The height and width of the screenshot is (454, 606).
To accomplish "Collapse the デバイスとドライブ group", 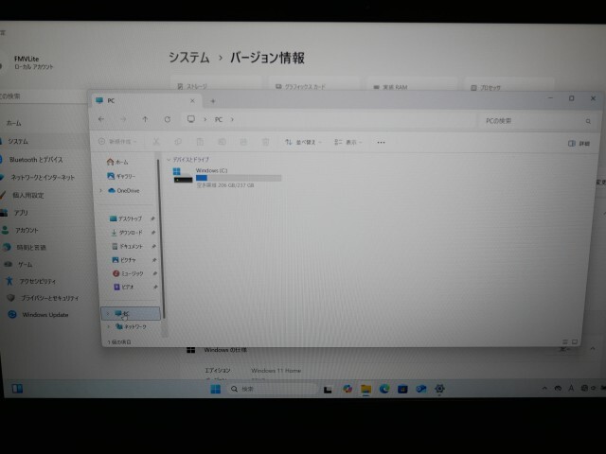I will coord(169,160).
